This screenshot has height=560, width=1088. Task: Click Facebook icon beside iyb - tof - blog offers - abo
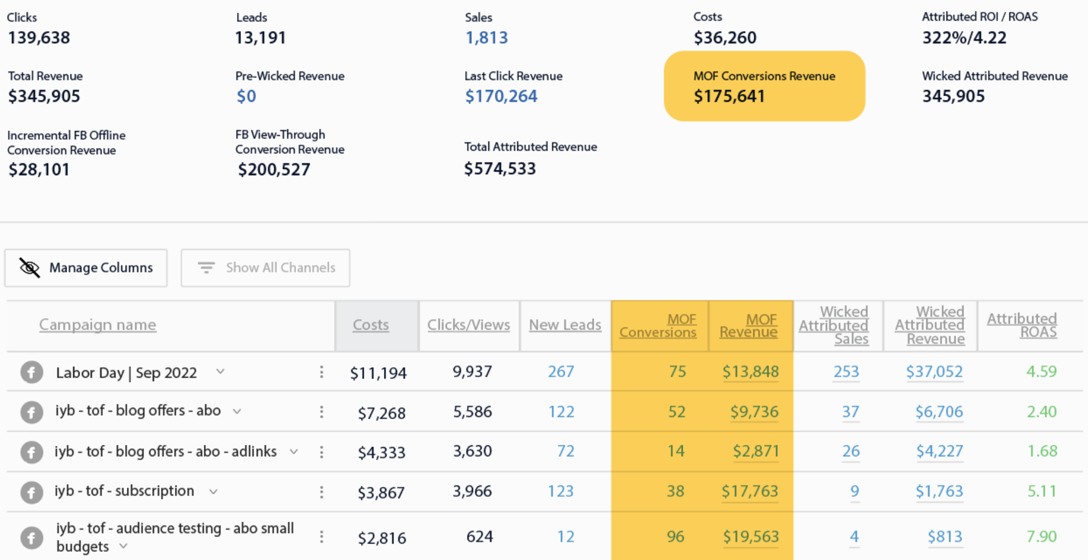[32, 413]
